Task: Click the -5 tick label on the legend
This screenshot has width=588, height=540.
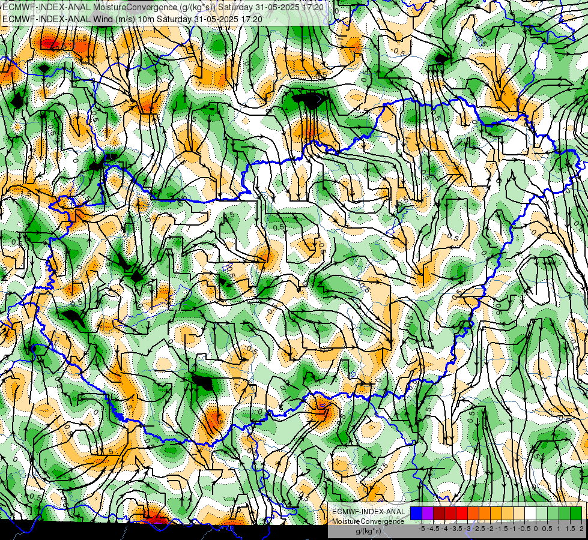Action: [x=422, y=529]
